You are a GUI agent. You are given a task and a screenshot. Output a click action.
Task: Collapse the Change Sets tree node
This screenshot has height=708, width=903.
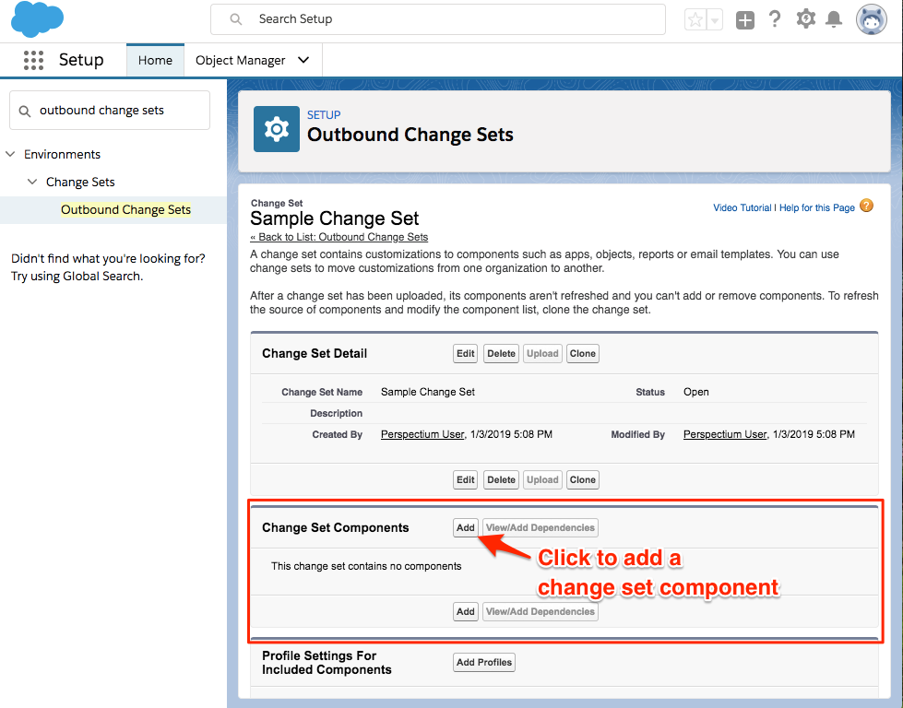(x=32, y=182)
